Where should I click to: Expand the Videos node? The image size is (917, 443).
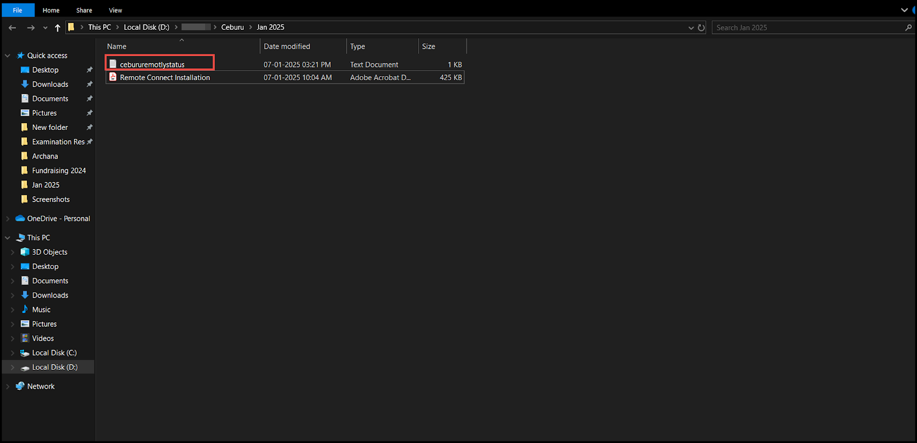pyautogui.click(x=13, y=338)
